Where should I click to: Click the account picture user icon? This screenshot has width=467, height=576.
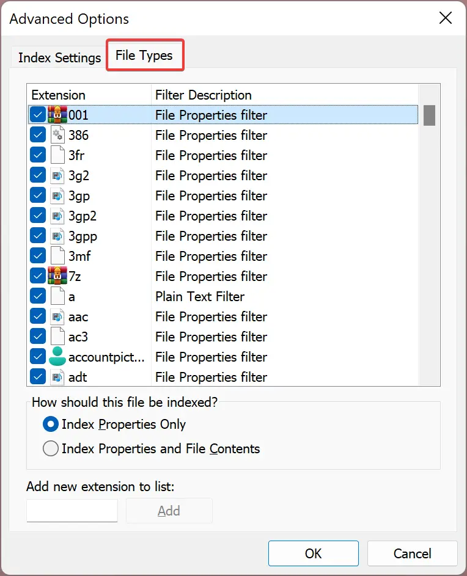point(57,356)
